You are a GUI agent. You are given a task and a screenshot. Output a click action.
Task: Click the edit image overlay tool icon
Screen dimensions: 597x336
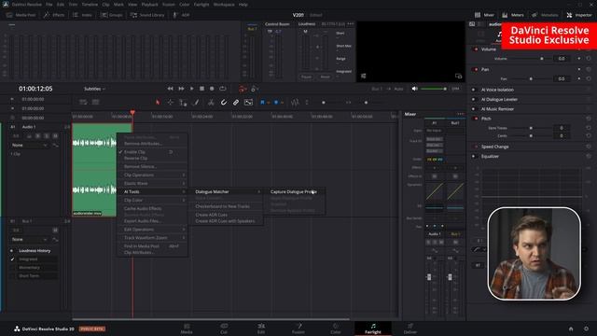pos(248,102)
